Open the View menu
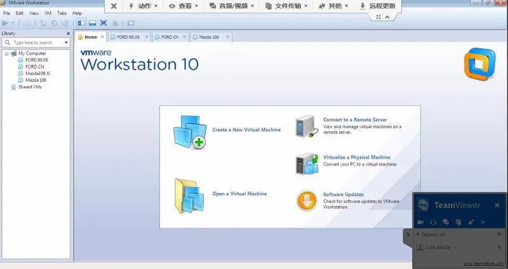Screen dimensions: 508x269 (34, 13)
